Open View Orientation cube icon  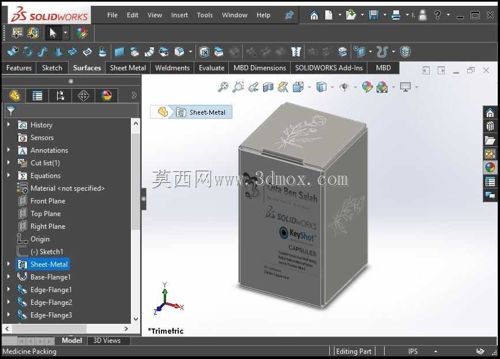299,86
